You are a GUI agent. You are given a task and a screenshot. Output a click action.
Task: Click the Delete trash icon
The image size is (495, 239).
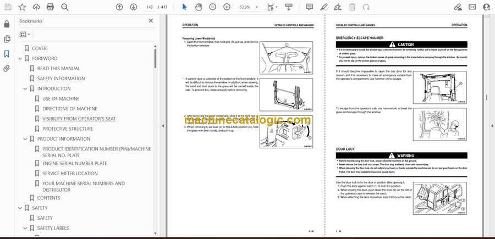(353, 7)
